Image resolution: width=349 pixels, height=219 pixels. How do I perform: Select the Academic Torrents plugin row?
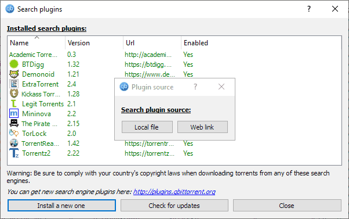coord(33,55)
